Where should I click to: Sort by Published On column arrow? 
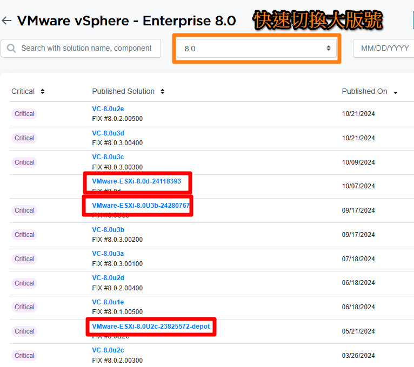396,92
